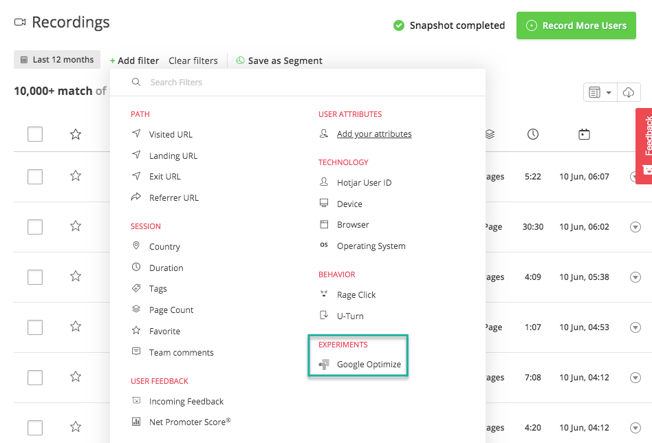The width and height of the screenshot is (652, 443).
Task: Click the clock duration column icon
Action: click(532, 134)
